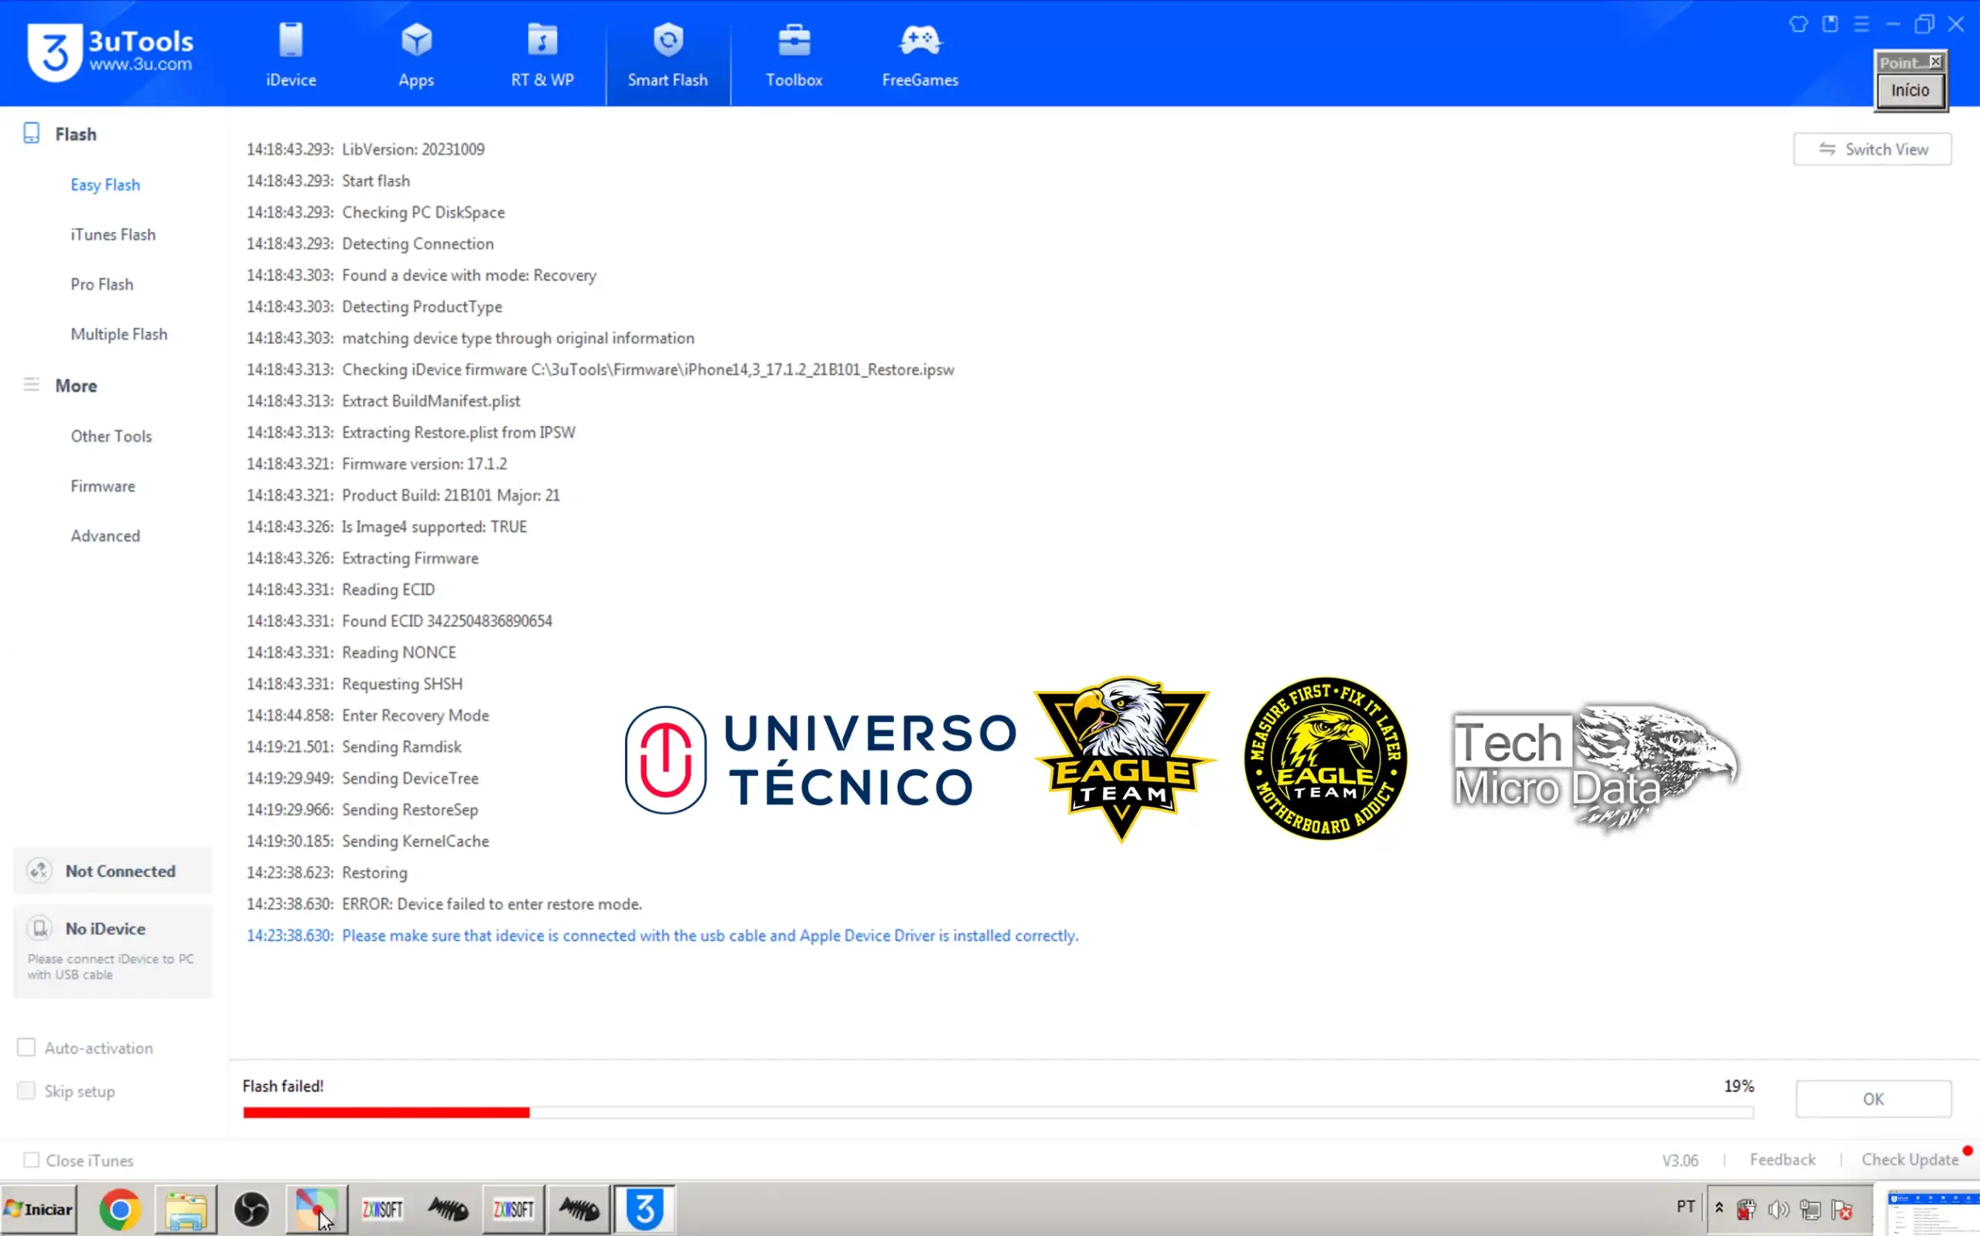Click the skin shirt icon in title bar
The width and height of the screenshot is (1980, 1236).
[1797, 24]
